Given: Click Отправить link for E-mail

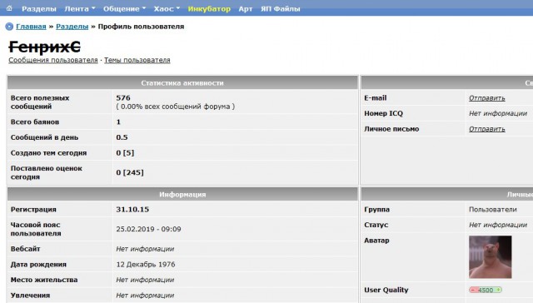Looking at the screenshot, I should coord(486,98).
